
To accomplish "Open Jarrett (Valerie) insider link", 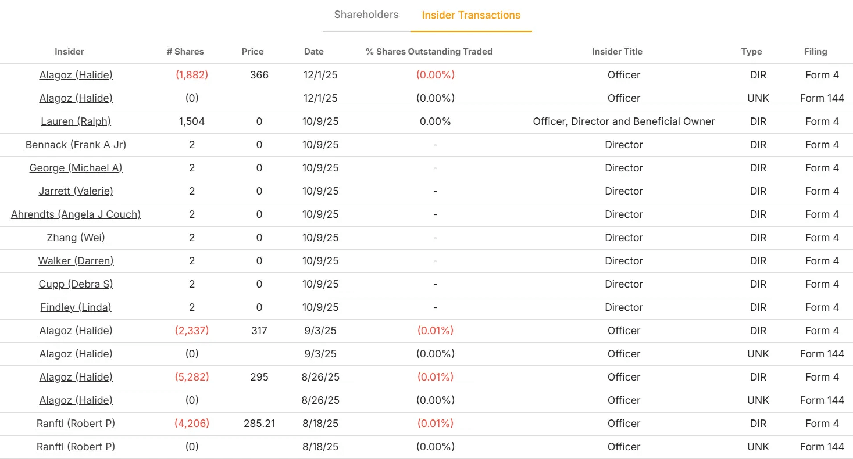I will [76, 191].
